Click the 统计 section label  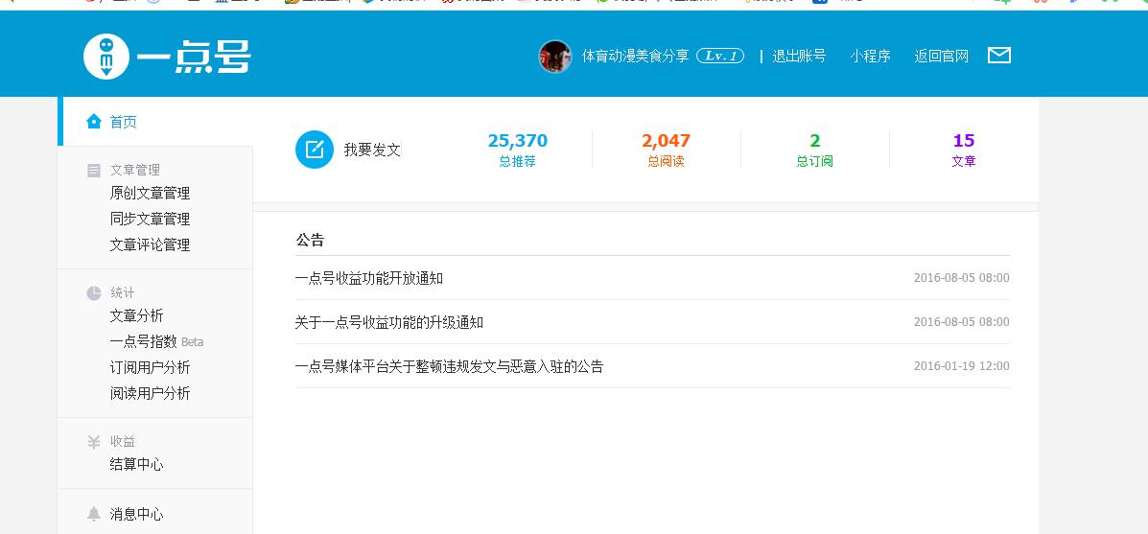pos(123,293)
